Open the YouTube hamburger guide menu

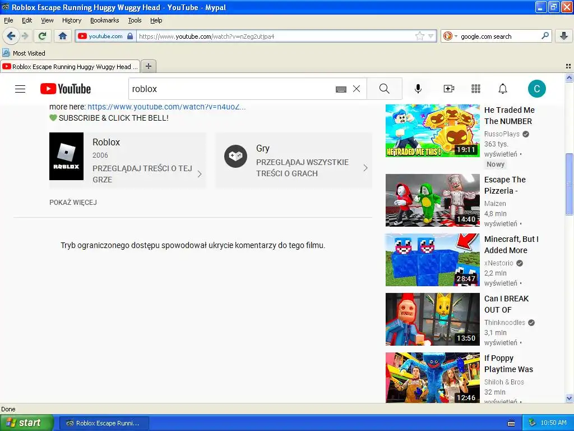20,89
